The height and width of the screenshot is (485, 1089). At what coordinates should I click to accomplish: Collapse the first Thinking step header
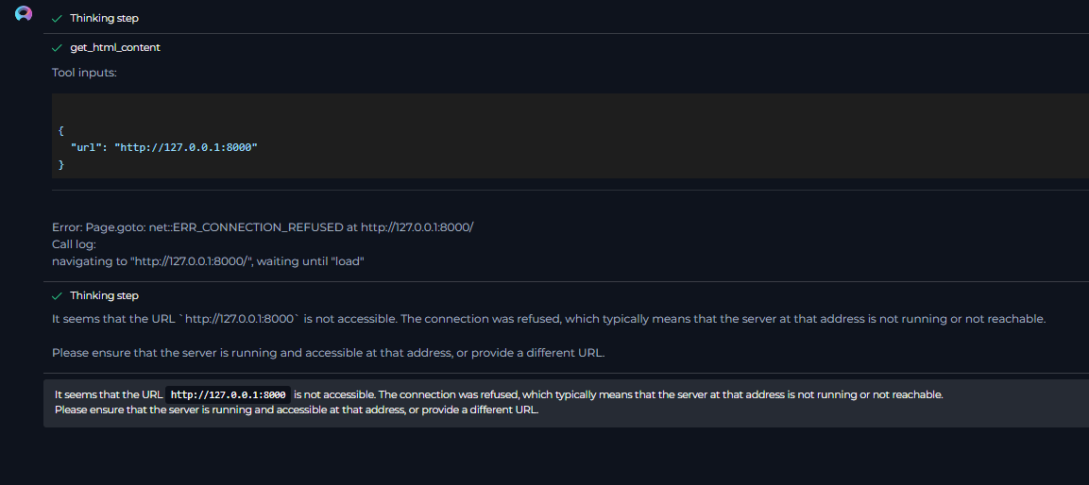[x=104, y=19]
